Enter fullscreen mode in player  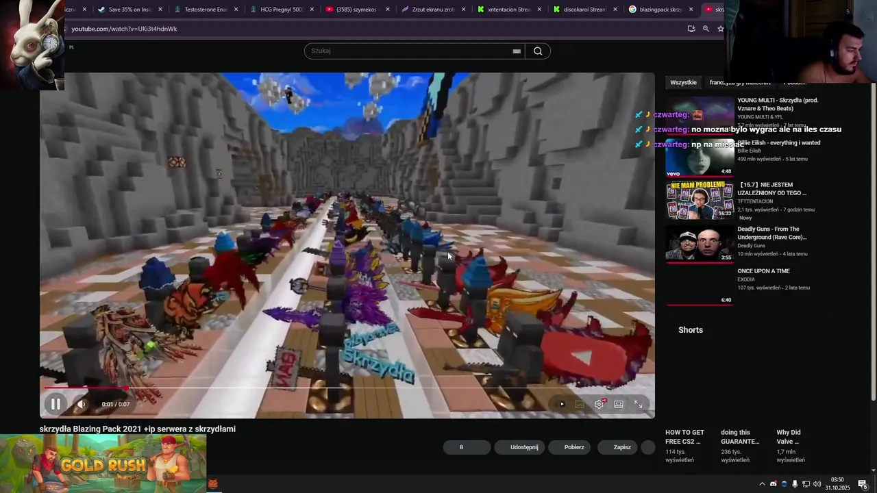pyautogui.click(x=638, y=404)
